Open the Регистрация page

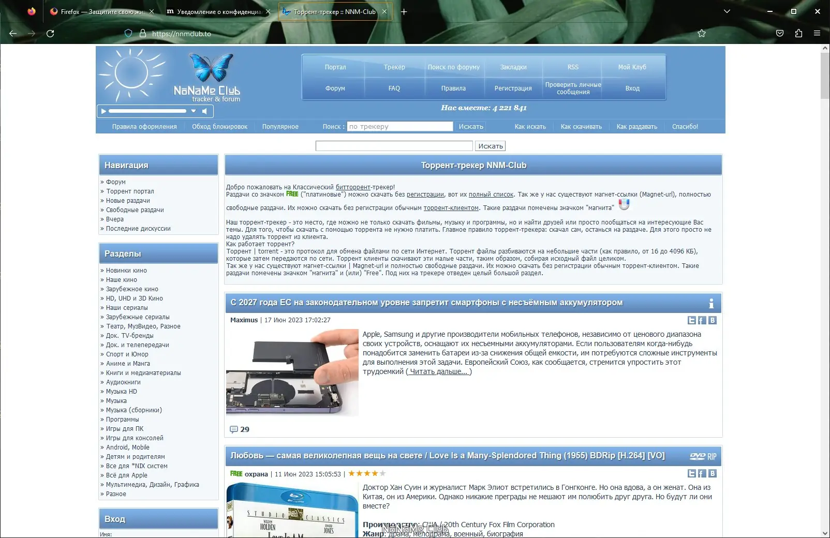513,88
